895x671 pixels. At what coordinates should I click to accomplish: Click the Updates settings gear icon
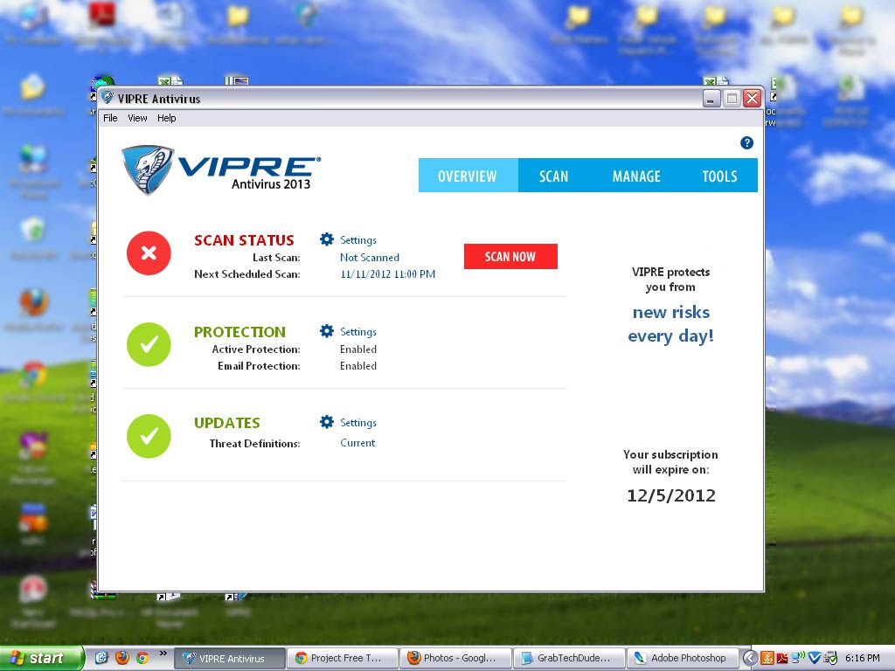click(x=327, y=422)
